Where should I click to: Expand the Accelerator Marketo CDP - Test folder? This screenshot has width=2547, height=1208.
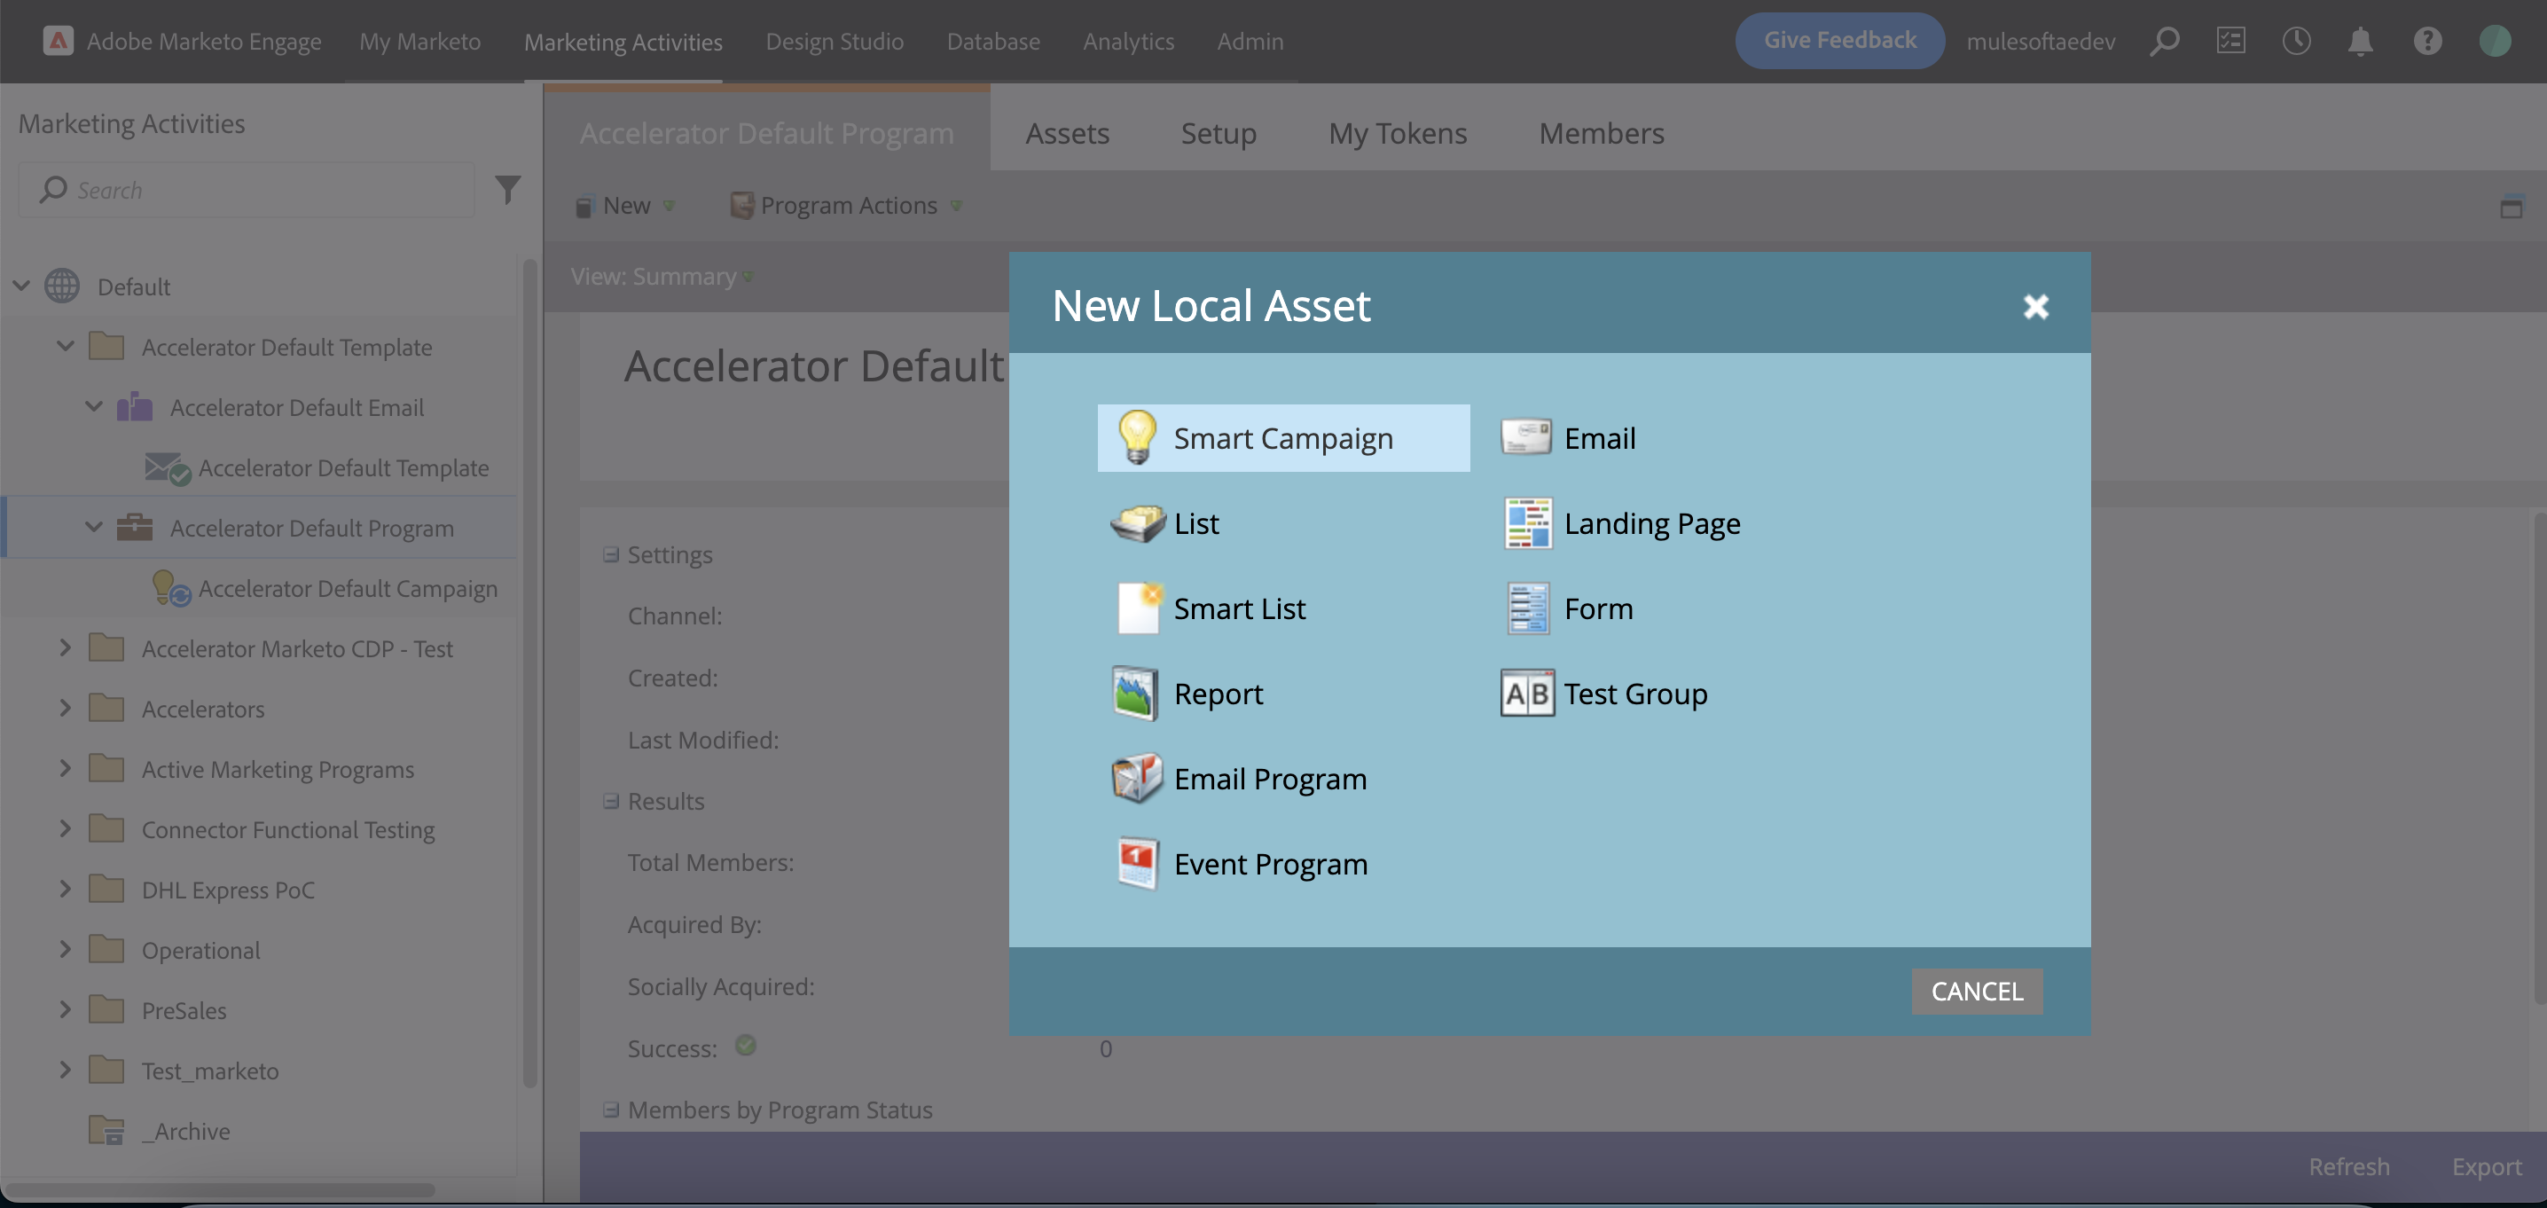pyautogui.click(x=66, y=647)
